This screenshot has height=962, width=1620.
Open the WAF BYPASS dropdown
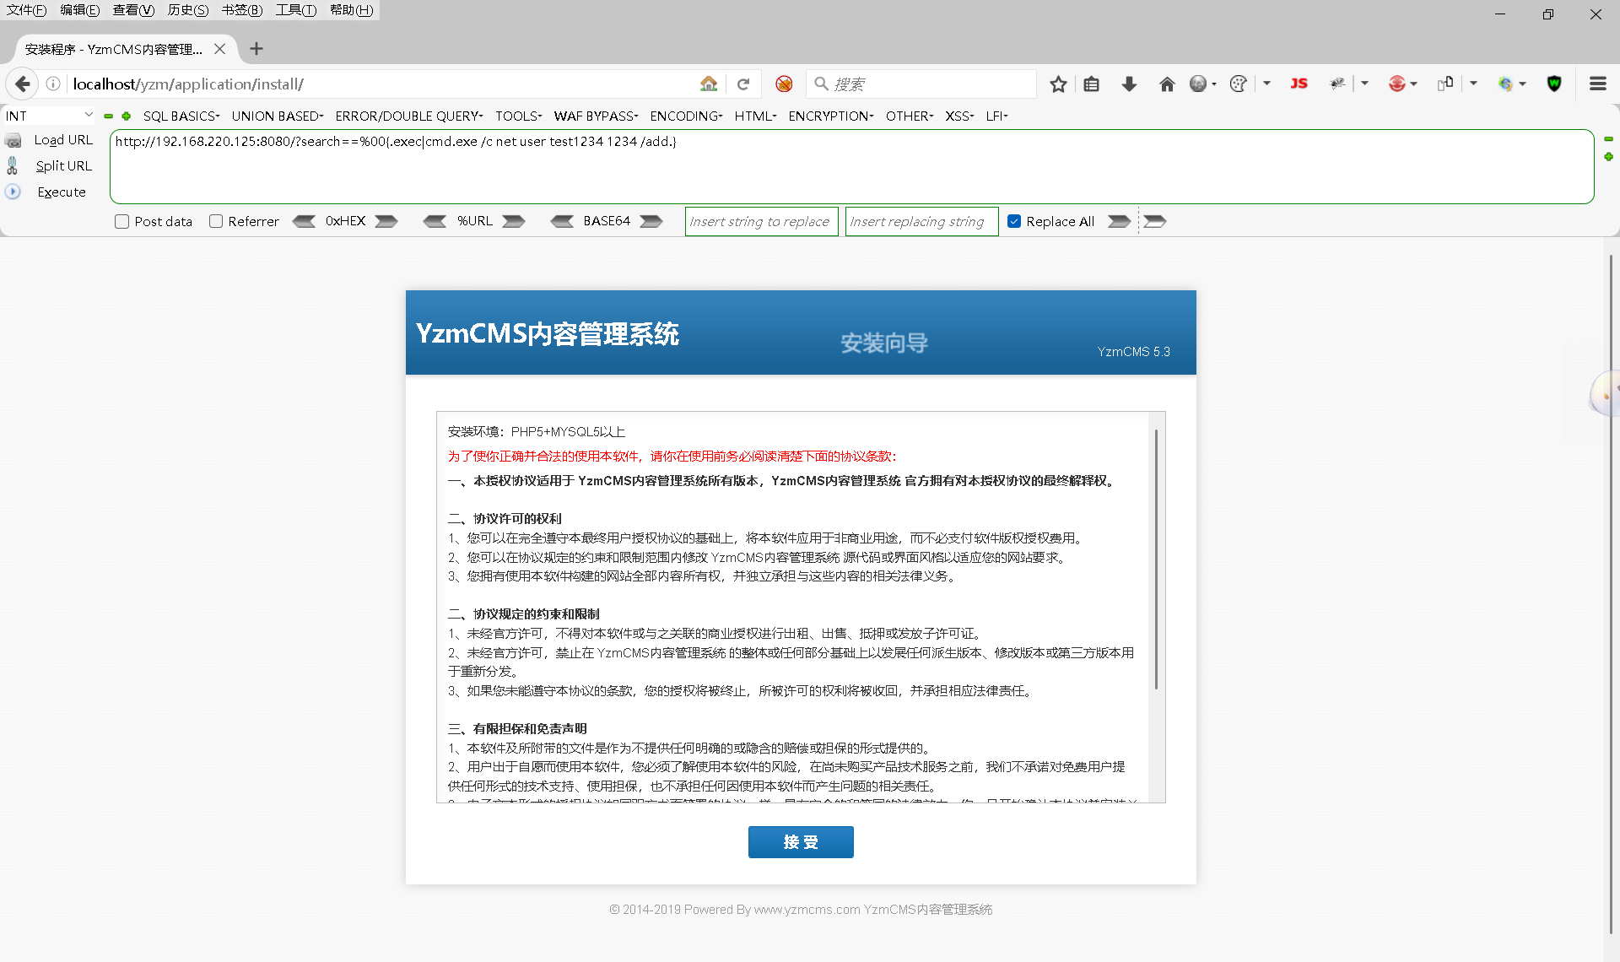pyautogui.click(x=595, y=116)
